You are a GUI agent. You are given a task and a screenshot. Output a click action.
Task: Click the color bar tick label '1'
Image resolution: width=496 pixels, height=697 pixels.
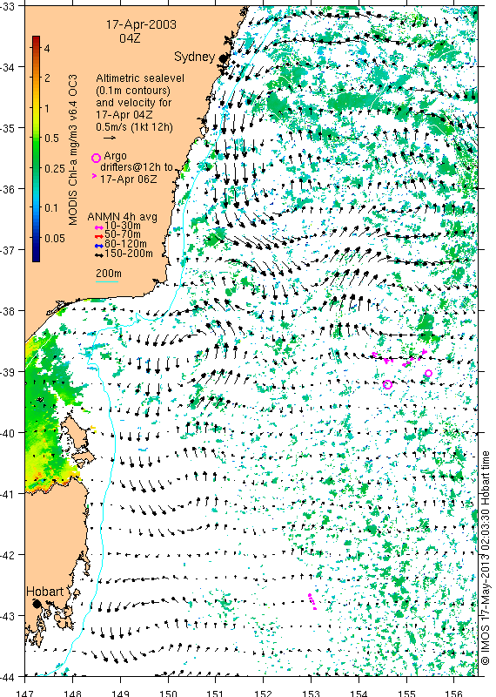[x=47, y=108]
